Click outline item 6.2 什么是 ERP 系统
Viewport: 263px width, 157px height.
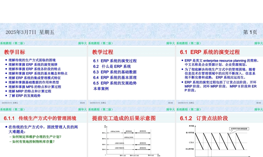click(112, 66)
